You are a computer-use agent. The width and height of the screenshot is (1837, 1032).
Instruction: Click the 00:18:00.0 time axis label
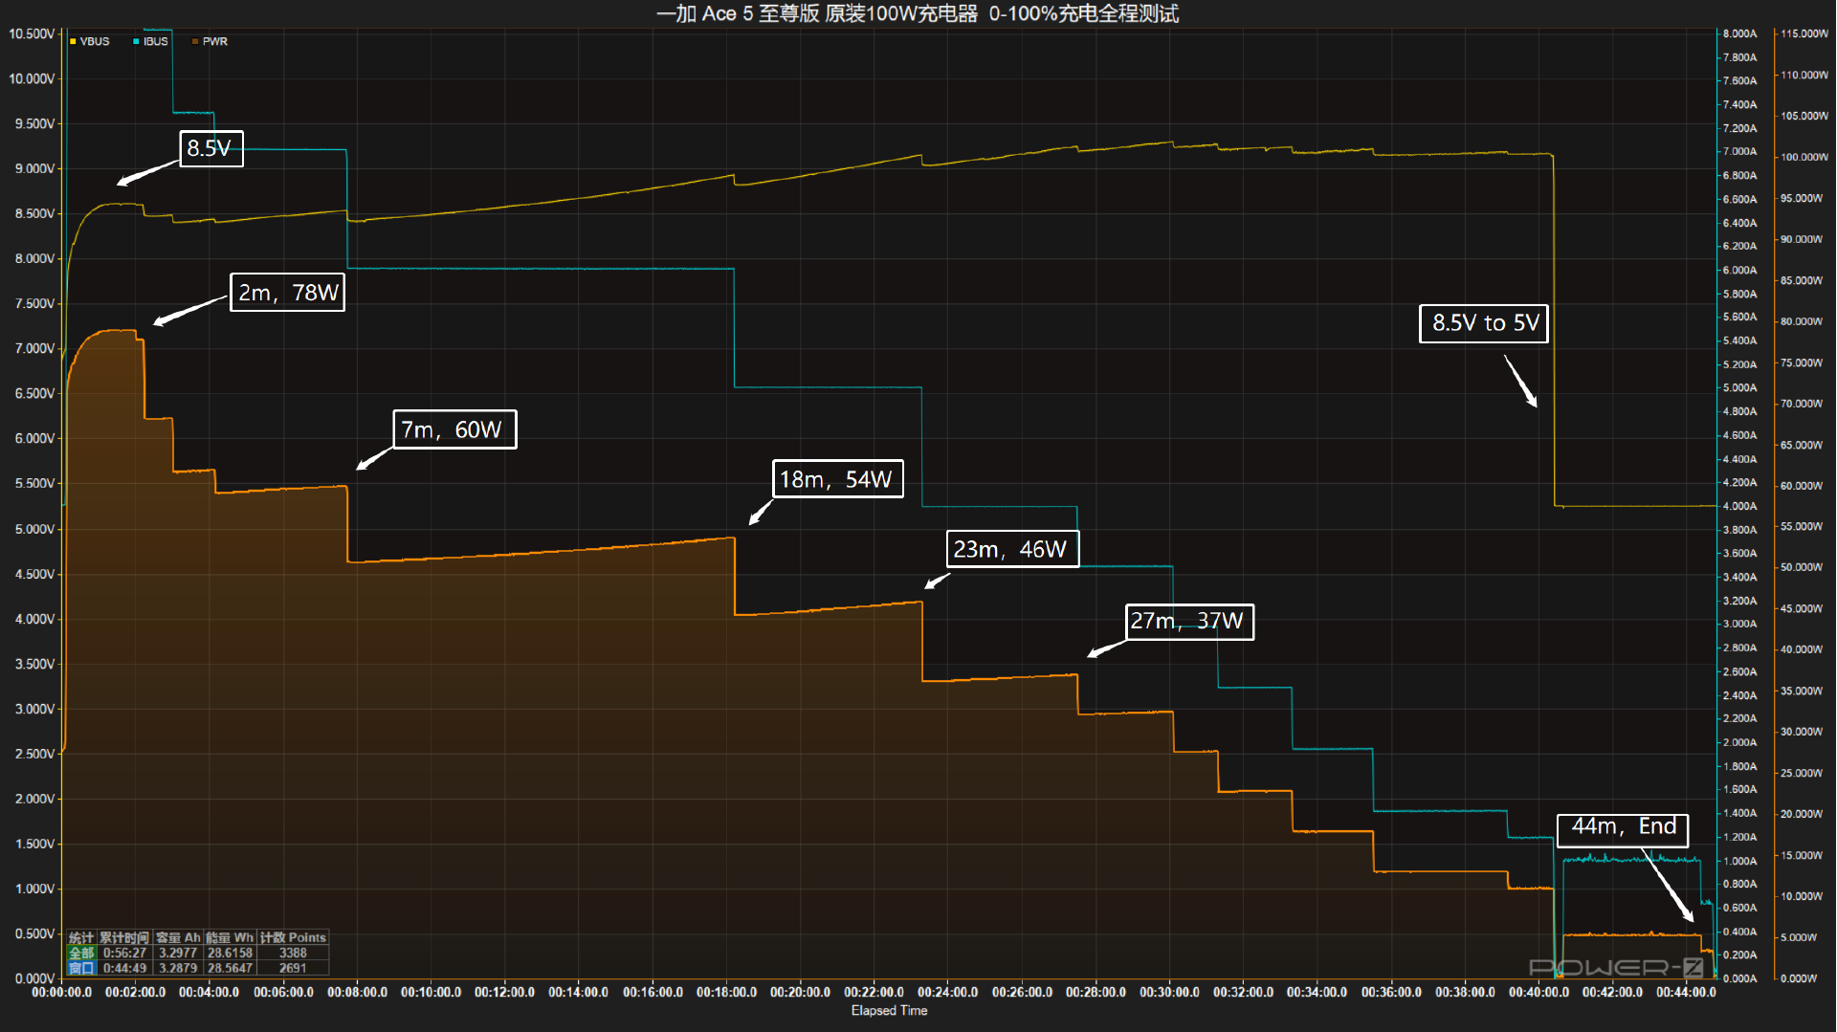(726, 993)
